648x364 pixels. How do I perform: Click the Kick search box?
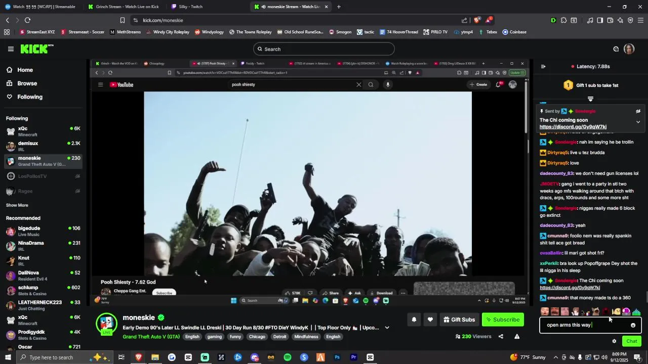click(324, 49)
